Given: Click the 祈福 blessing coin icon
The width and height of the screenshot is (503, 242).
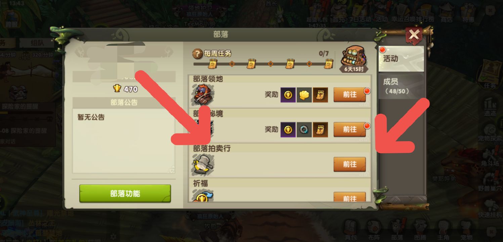Looking at the screenshot, I should click(203, 196).
